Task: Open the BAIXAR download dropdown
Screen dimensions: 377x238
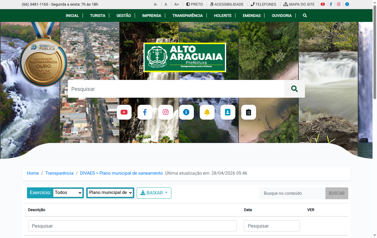Action: (154, 193)
